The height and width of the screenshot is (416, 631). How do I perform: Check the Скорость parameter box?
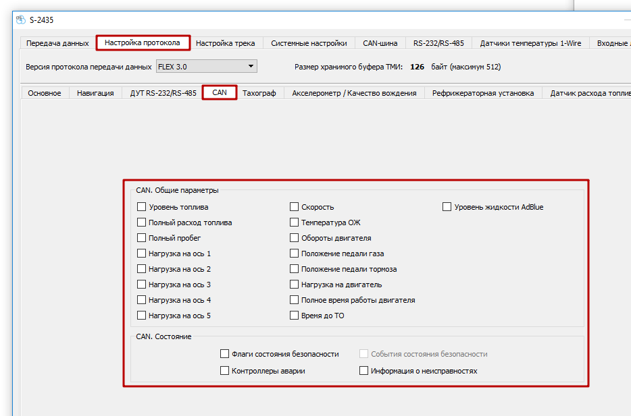295,207
